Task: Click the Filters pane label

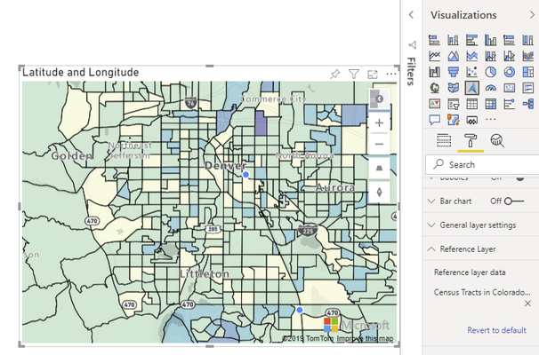Action: pos(412,71)
